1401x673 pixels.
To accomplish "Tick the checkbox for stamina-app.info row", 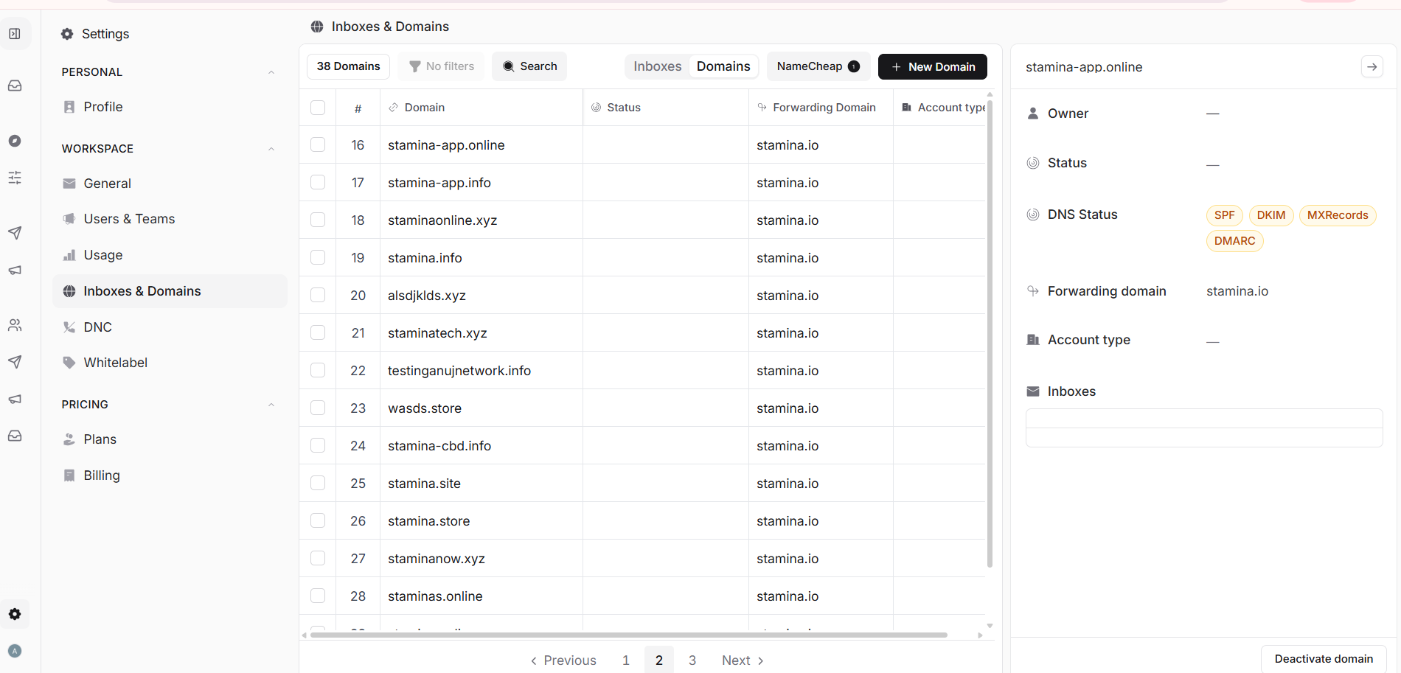I will [318, 182].
